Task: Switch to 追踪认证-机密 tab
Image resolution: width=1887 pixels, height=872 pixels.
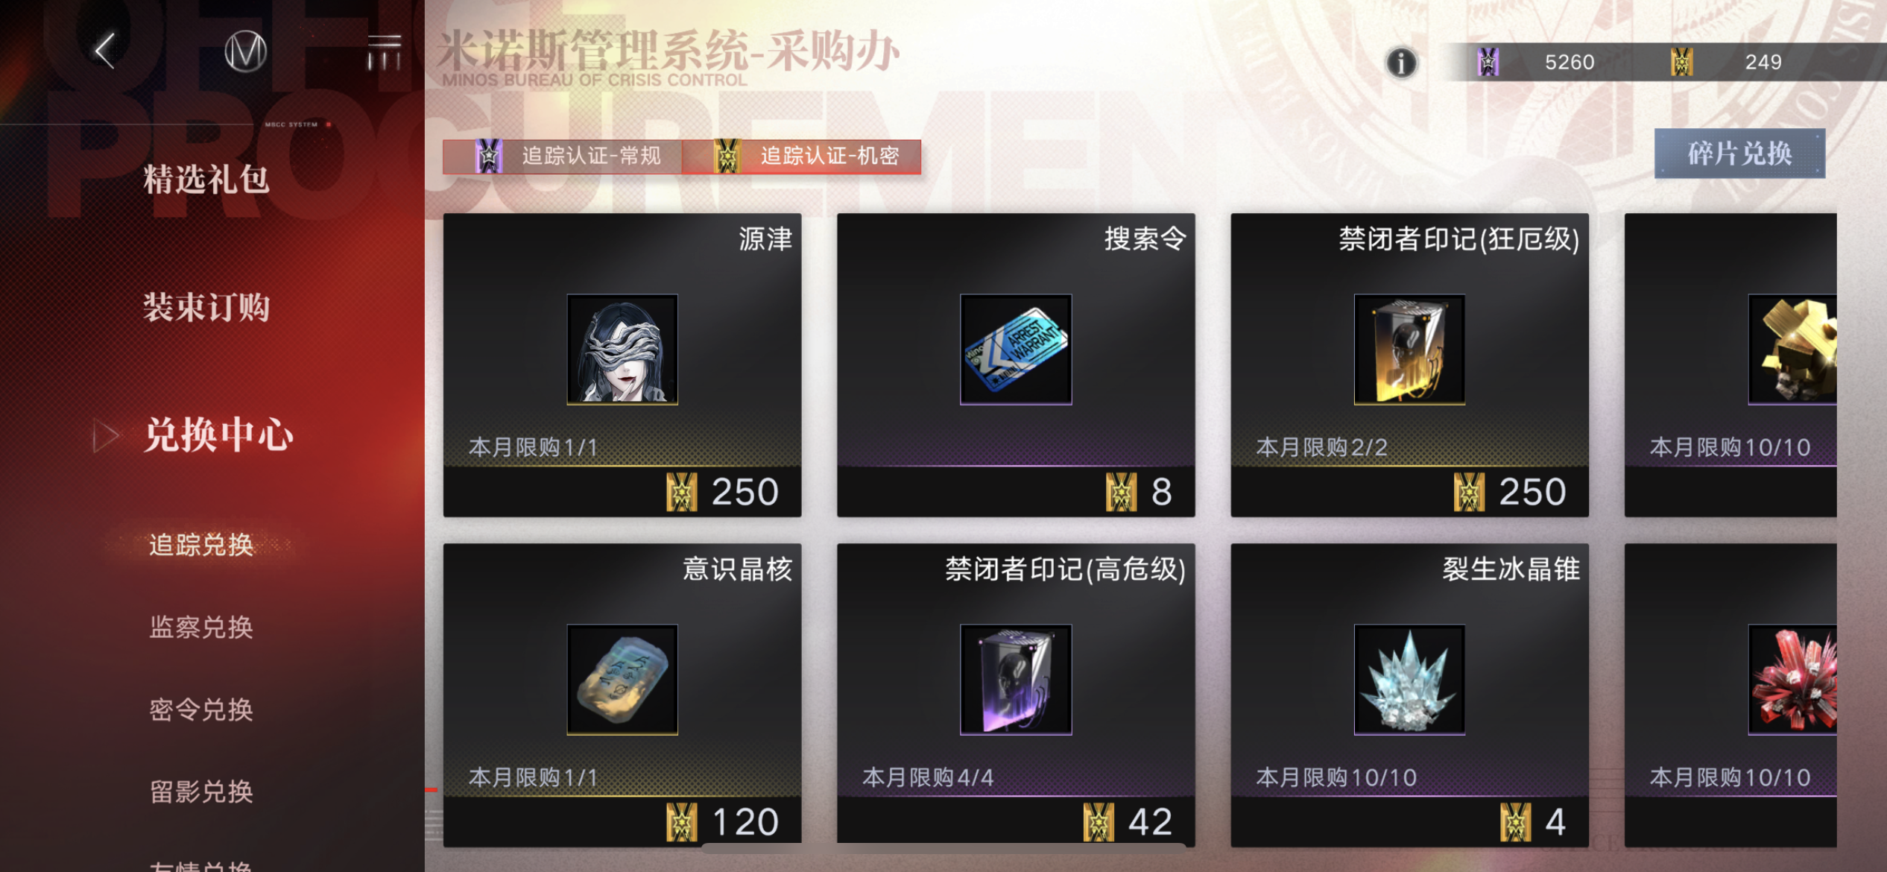Action: click(802, 157)
